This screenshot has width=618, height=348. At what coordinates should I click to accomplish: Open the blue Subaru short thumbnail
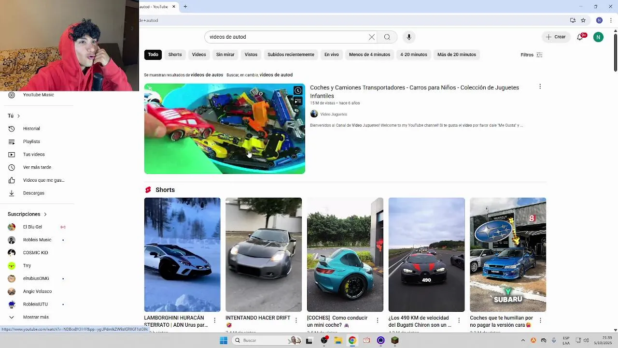point(508,255)
